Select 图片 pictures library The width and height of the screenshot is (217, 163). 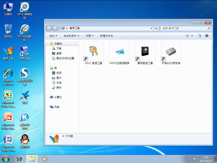57,78
